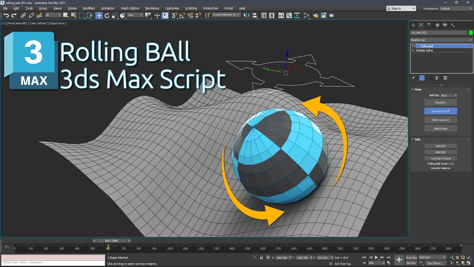Click the Wiki ESP button
474x267 pixels.
[441, 146]
